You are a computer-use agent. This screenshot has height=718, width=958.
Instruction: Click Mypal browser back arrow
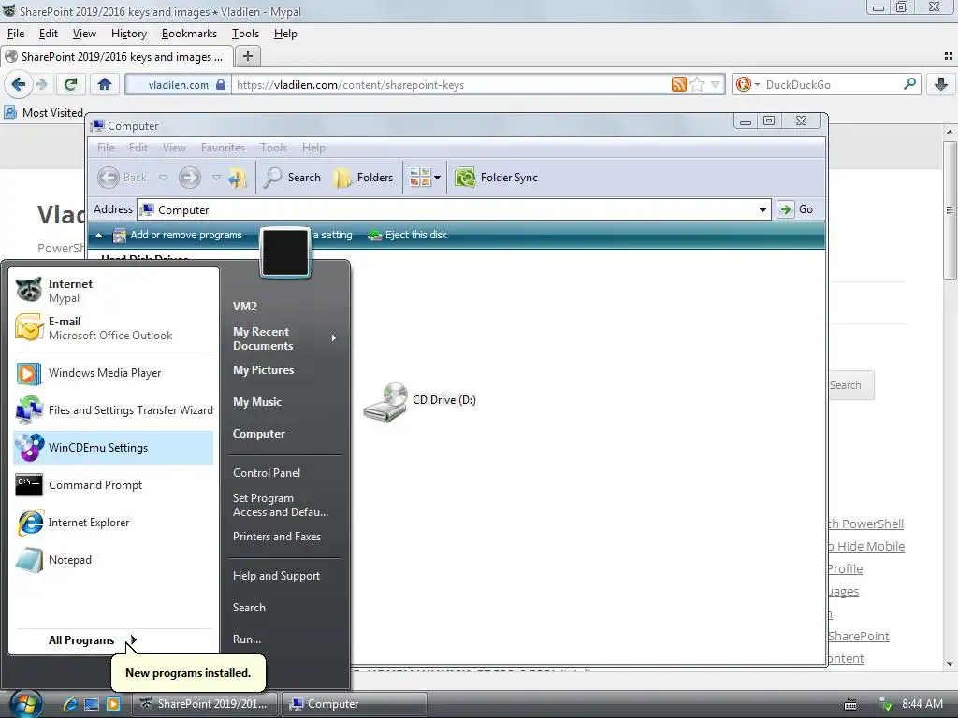(19, 84)
